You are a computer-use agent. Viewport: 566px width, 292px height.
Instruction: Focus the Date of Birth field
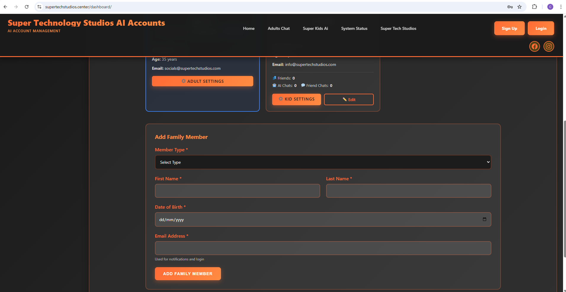tap(323, 220)
